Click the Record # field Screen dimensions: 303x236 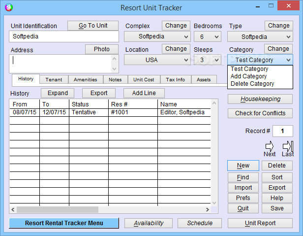point(283,131)
